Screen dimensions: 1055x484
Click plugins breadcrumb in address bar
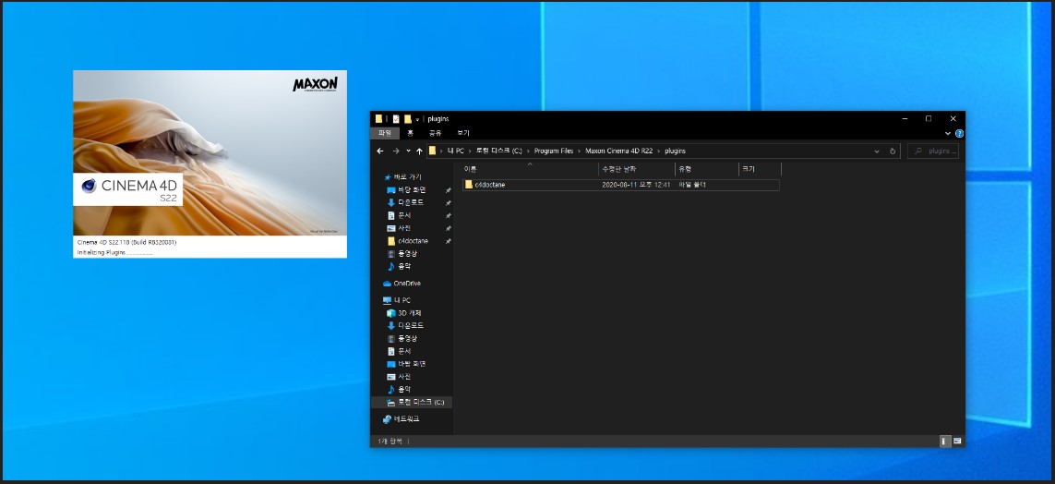[675, 151]
